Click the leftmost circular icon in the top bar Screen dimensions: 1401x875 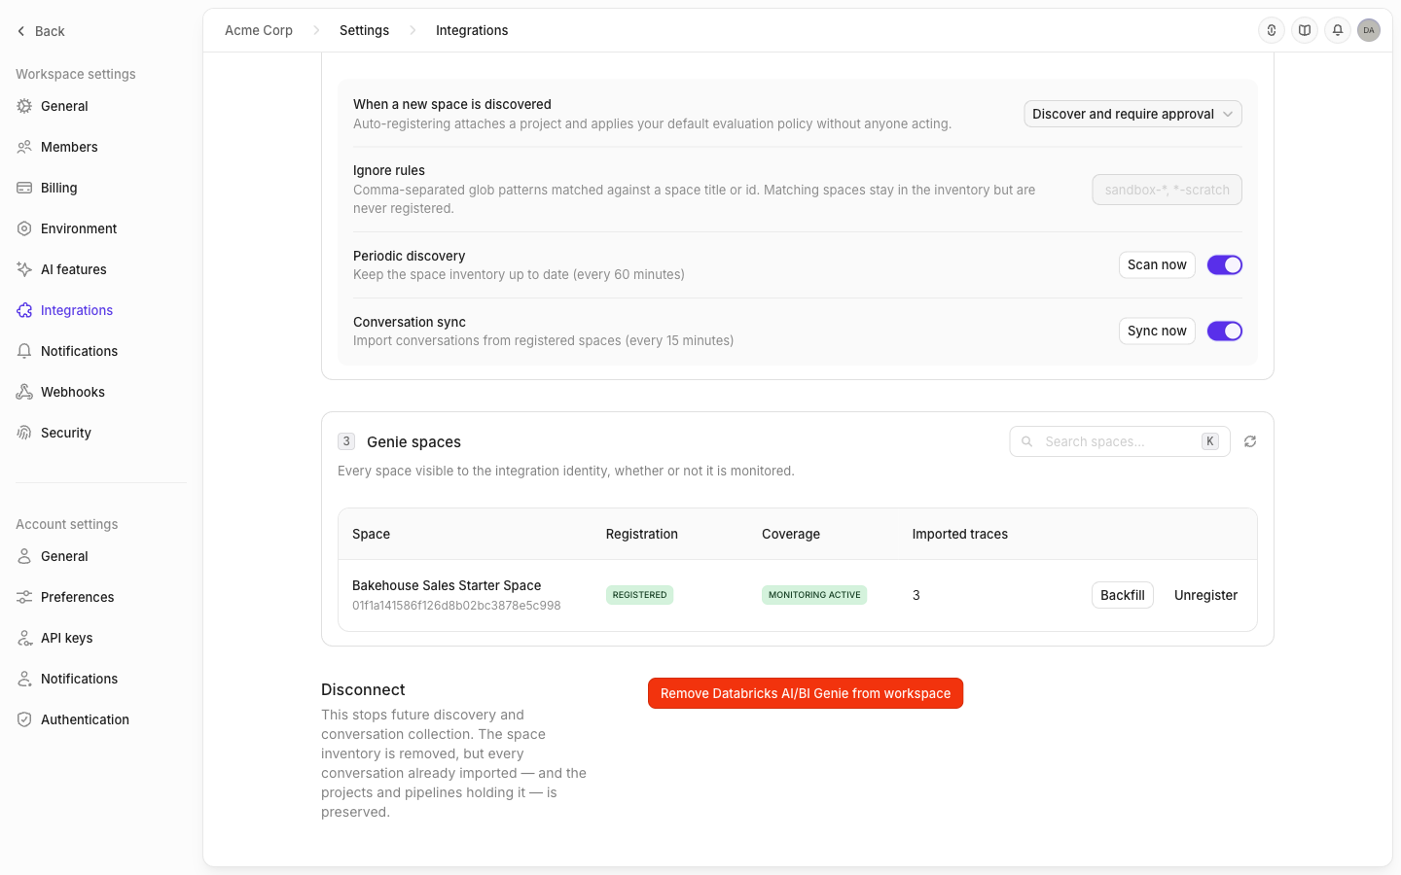1272,30
